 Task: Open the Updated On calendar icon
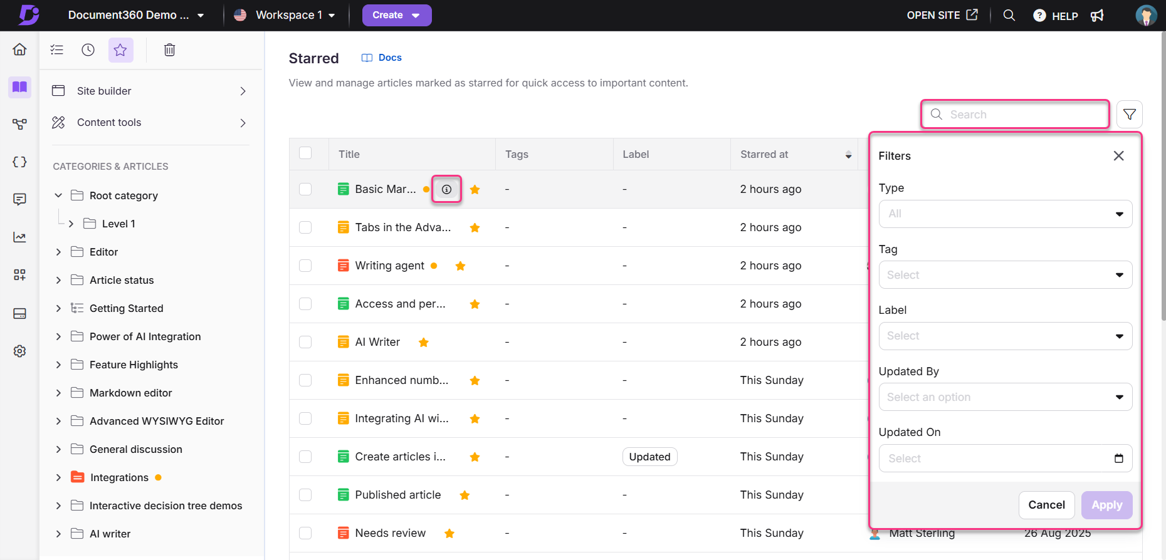point(1119,459)
